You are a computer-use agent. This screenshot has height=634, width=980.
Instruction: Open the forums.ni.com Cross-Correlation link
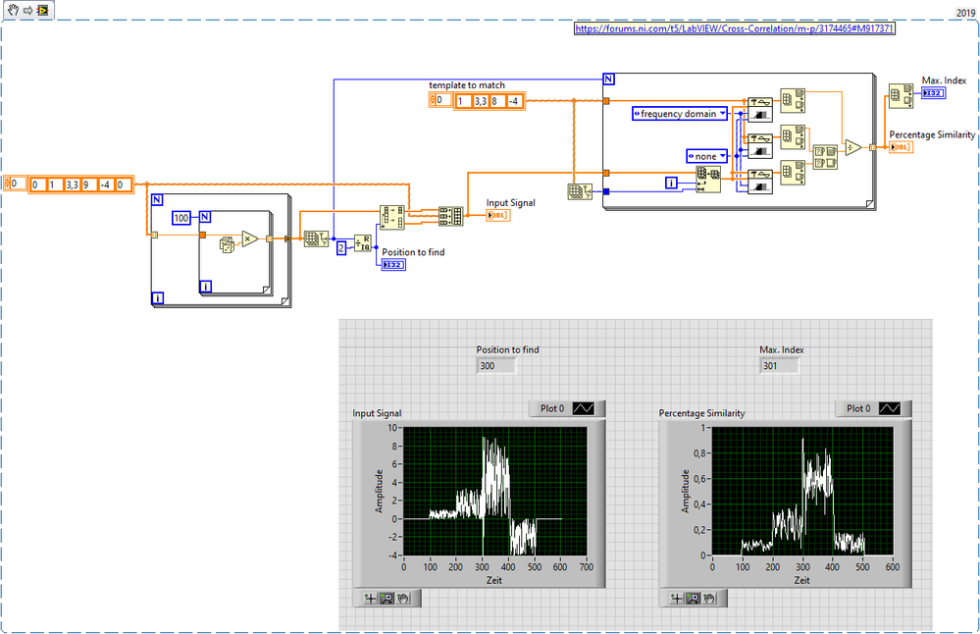tap(735, 28)
